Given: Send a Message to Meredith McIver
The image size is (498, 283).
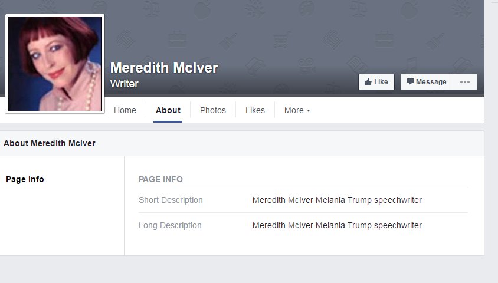Looking at the screenshot, I should (x=427, y=82).
